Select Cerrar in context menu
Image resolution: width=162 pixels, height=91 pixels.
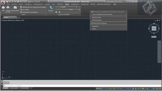tap(109, 29)
